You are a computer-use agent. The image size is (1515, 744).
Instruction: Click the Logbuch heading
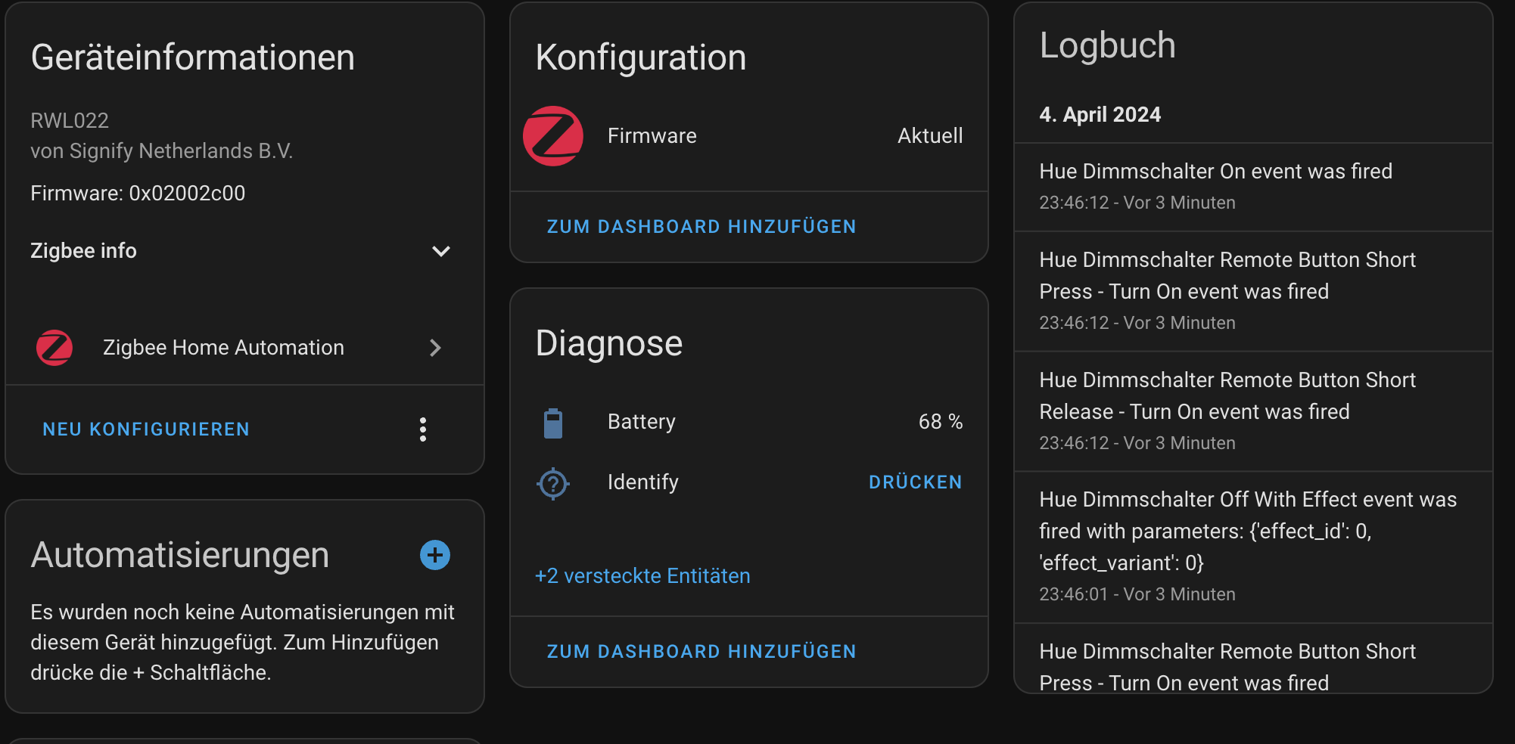(x=1107, y=45)
